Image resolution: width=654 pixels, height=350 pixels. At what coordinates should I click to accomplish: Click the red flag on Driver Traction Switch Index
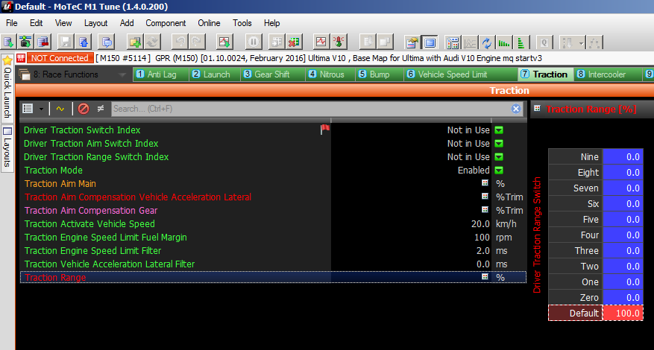pyautogui.click(x=325, y=130)
